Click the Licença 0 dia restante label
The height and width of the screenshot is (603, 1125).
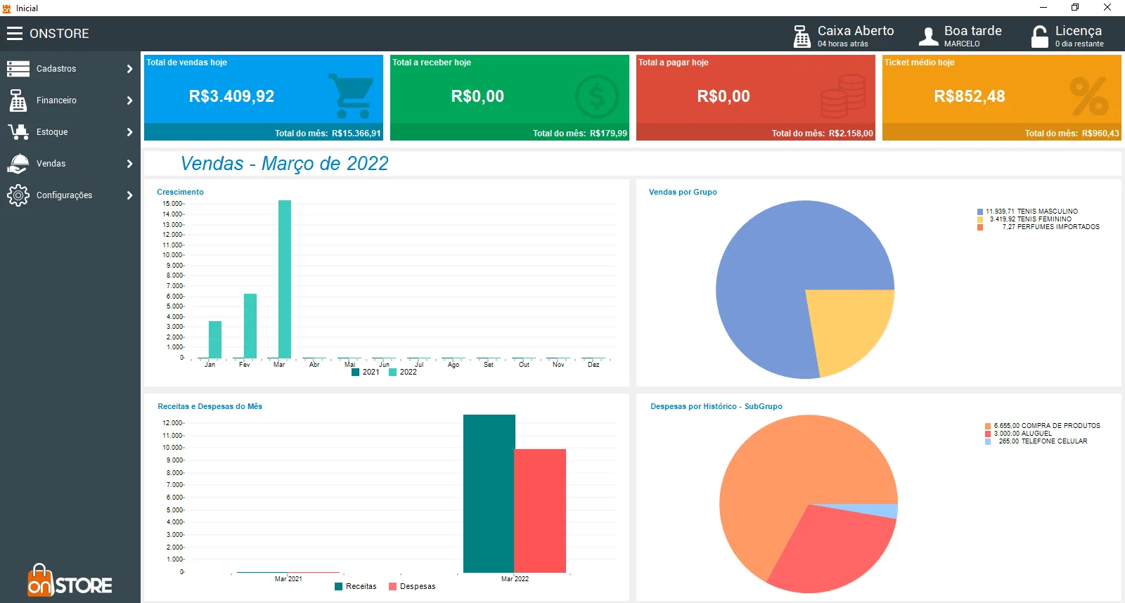click(x=1079, y=36)
